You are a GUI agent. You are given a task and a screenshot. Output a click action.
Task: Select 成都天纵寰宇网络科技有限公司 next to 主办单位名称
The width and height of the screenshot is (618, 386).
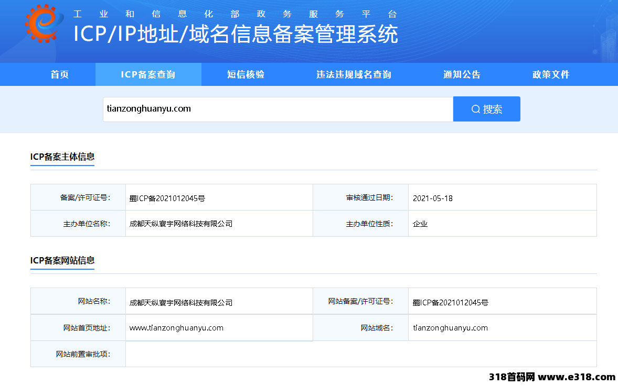coord(181,224)
